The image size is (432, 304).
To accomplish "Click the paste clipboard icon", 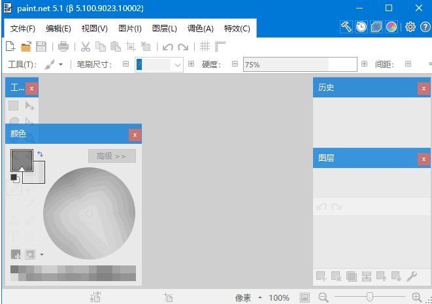I will click(x=116, y=46).
